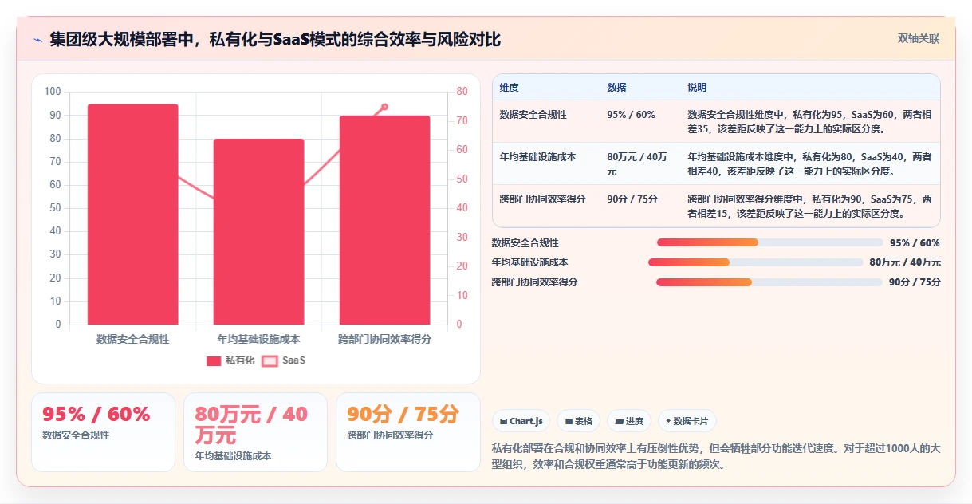Click the 年均基础设施成本 bar in chart
The image size is (972, 504).
pos(259,231)
